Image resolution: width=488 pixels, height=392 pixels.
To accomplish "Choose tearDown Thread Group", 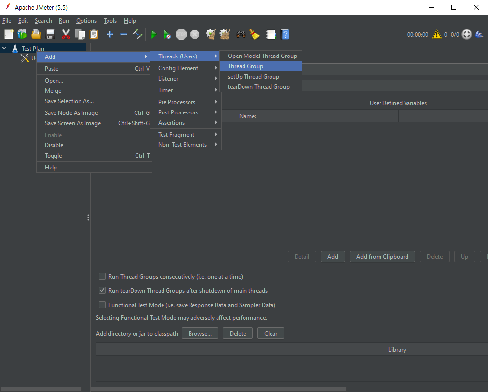I will click(261, 87).
